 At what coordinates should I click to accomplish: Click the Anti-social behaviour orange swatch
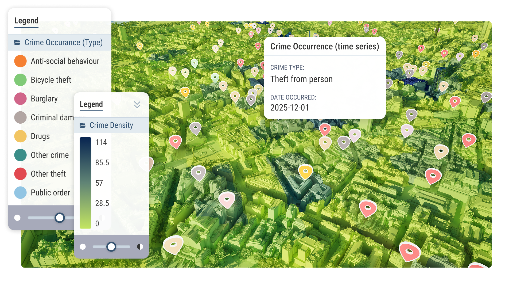[x=20, y=61]
